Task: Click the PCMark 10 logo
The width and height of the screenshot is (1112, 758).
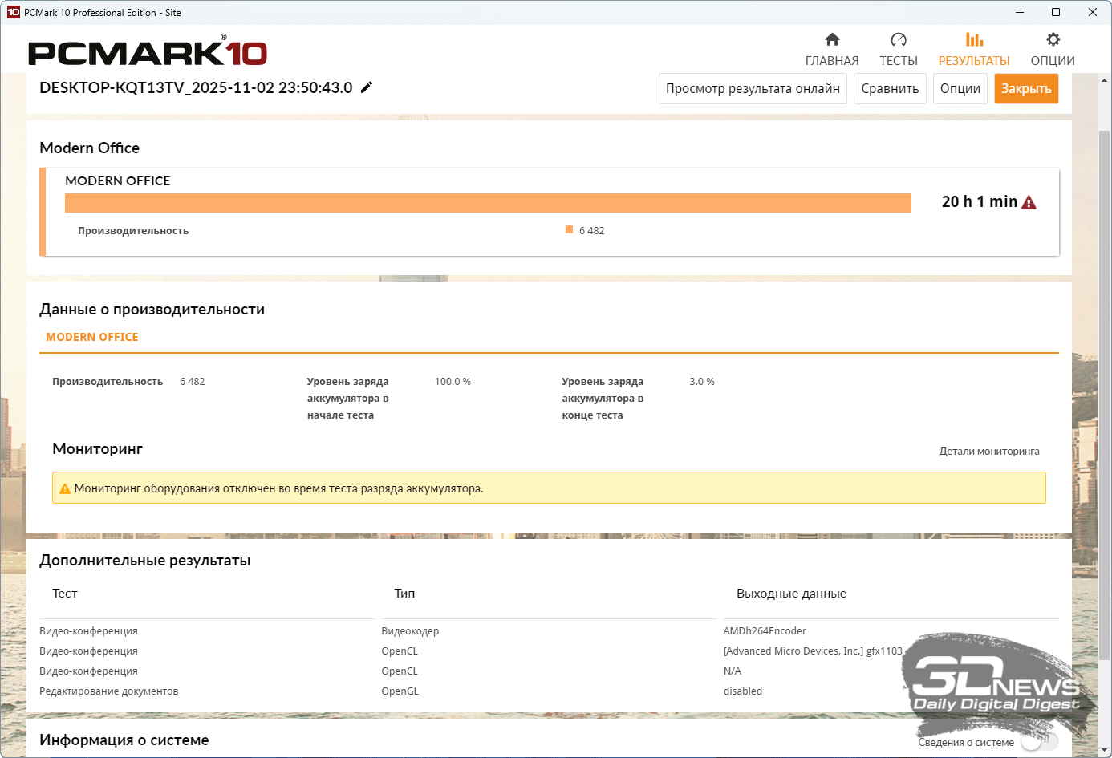Action: point(148,53)
